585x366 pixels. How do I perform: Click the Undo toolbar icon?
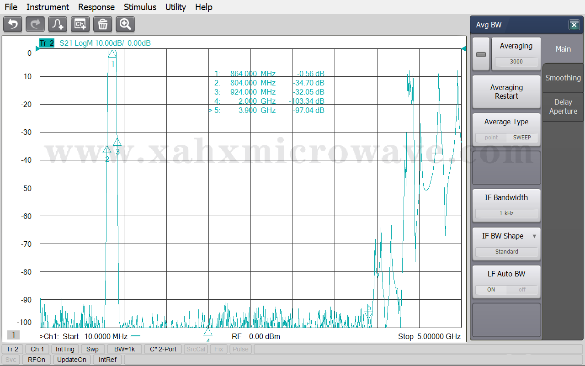click(x=13, y=24)
